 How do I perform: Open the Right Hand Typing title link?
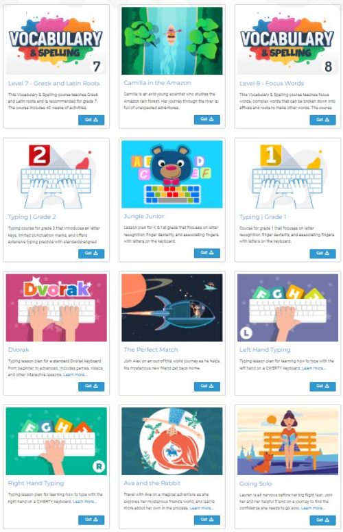tap(36, 483)
